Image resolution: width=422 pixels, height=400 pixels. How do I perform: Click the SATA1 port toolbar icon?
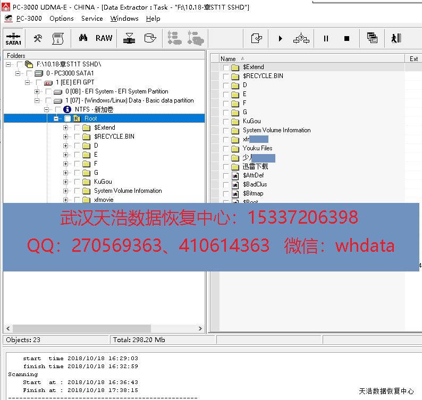pyautogui.click(x=13, y=39)
